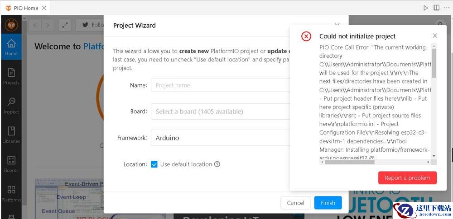Go back with the left arrow button

click(35, 25)
